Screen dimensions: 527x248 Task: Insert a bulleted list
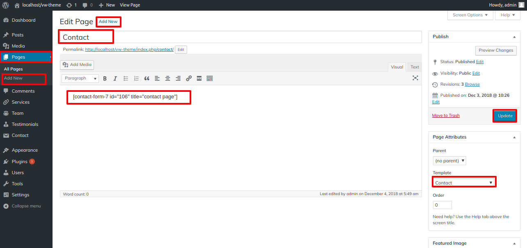click(126, 78)
